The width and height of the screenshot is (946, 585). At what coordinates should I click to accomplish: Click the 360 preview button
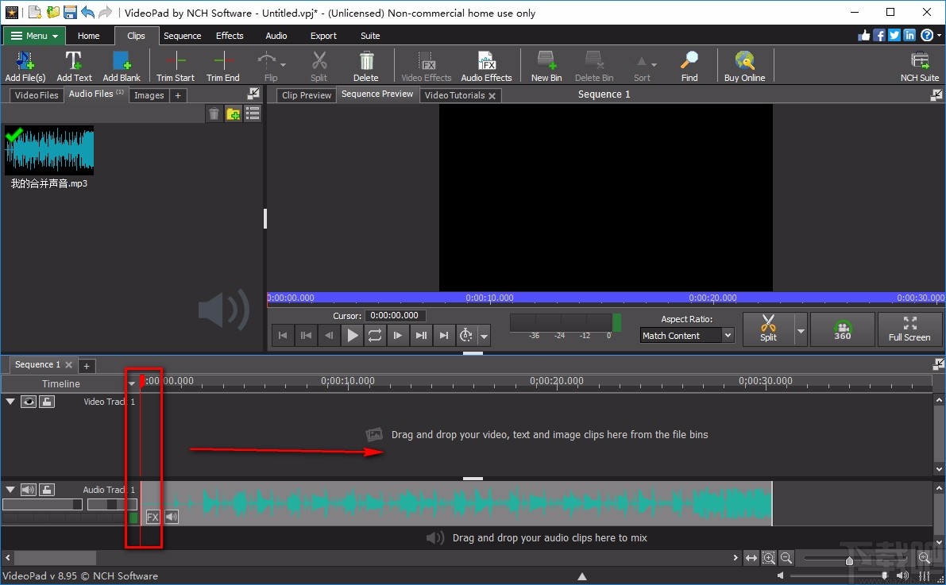pos(842,329)
